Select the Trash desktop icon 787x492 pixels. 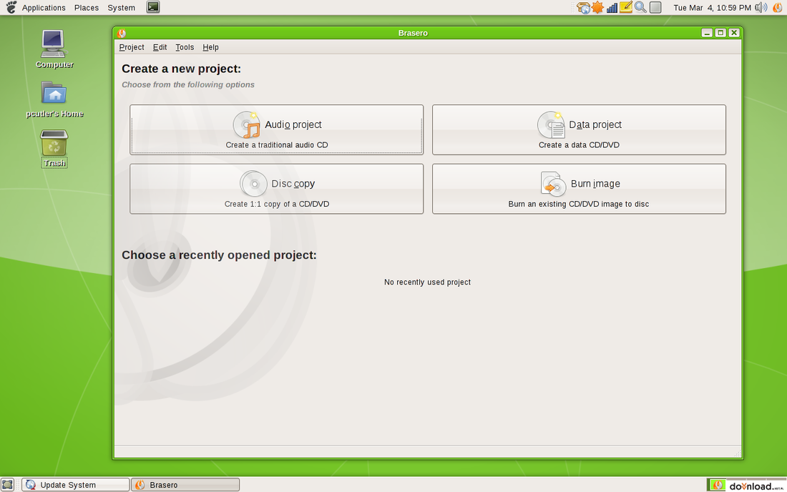point(54,149)
